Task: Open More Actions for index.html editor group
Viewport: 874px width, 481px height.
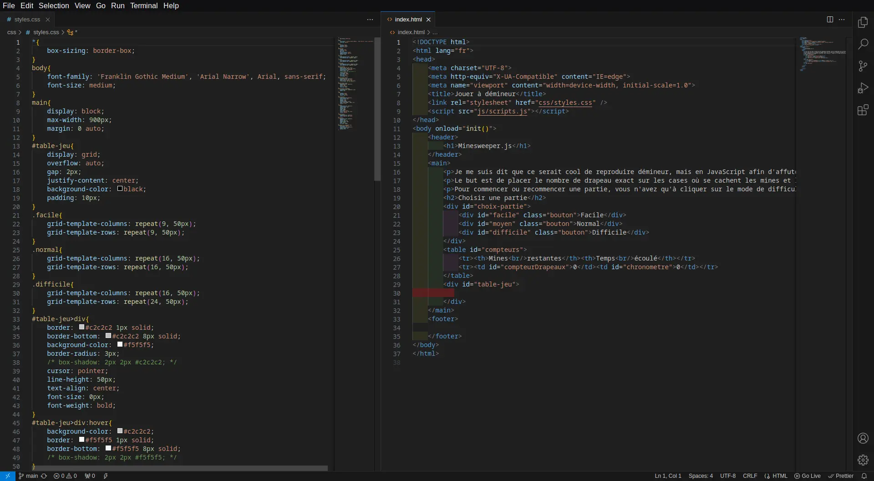Action: click(842, 19)
